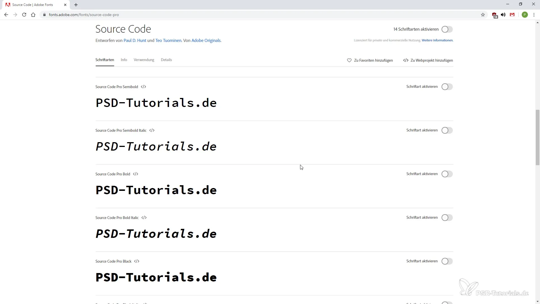Click the embed code icon beside Source Code Pro Semibold

pos(143,87)
